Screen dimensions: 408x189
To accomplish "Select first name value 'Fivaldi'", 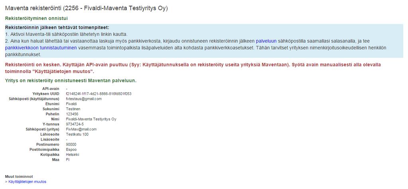I will click(x=71, y=104).
